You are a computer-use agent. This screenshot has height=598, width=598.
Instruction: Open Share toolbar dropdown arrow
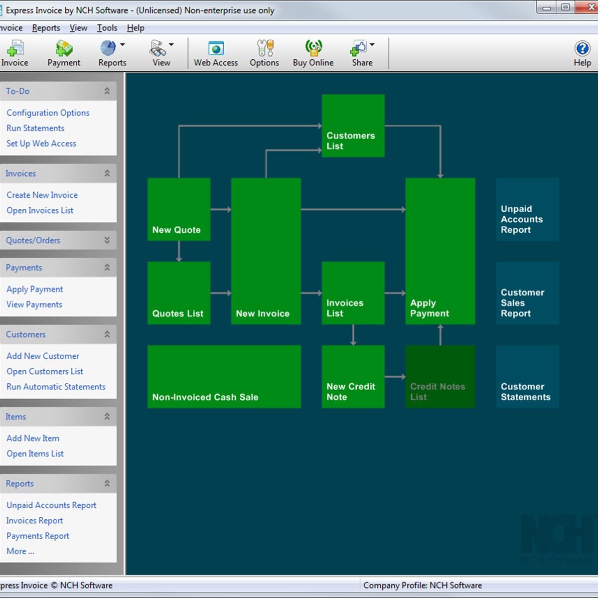coord(372,45)
